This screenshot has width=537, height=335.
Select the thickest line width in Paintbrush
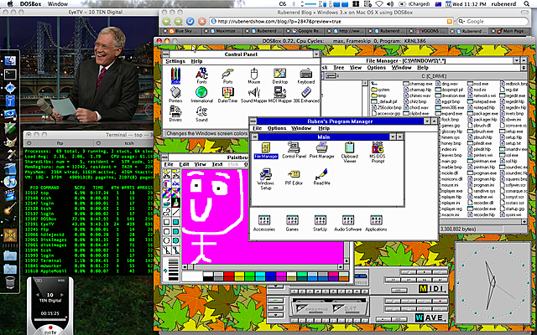[174, 277]
